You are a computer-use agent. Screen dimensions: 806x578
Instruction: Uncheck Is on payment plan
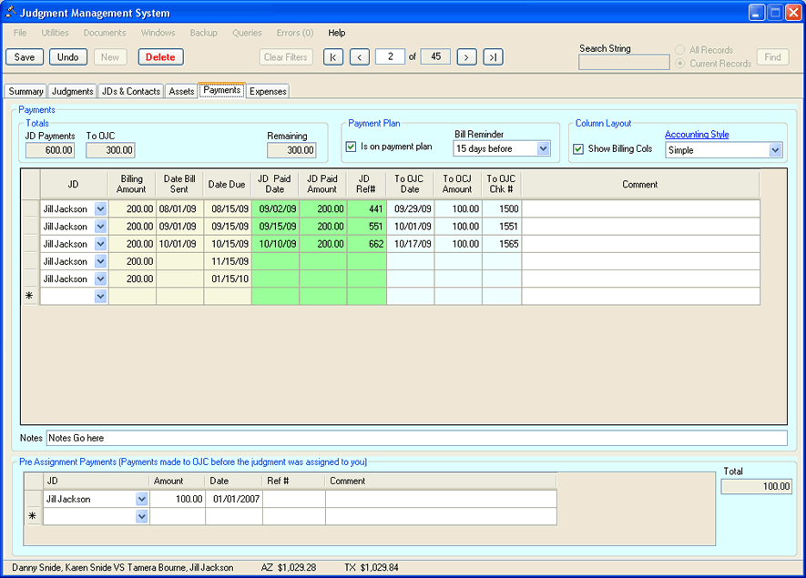(x=352, y=147)
